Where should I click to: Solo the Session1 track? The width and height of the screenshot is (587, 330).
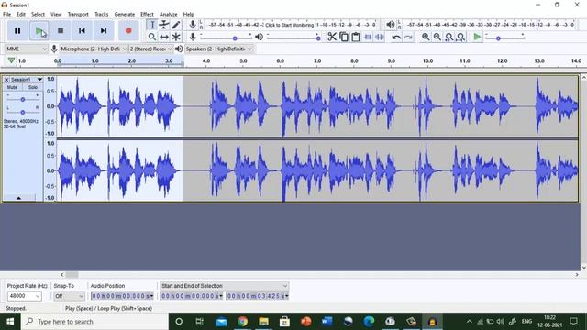pos(33,87)
